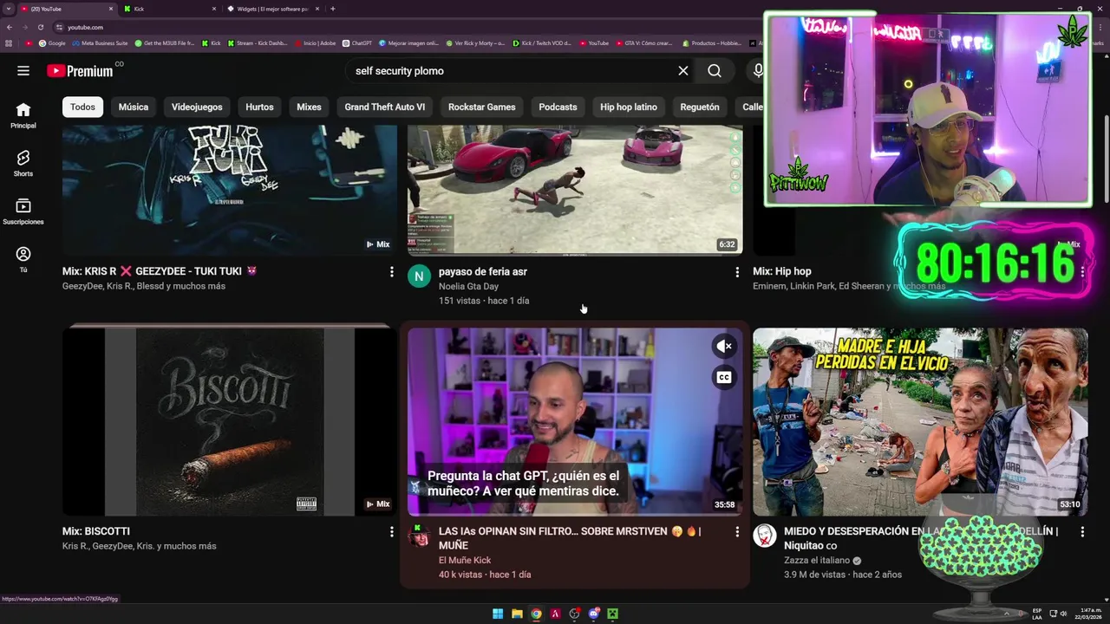
Task: Open the Noelia Gta Day channel name
Action: 468,286
